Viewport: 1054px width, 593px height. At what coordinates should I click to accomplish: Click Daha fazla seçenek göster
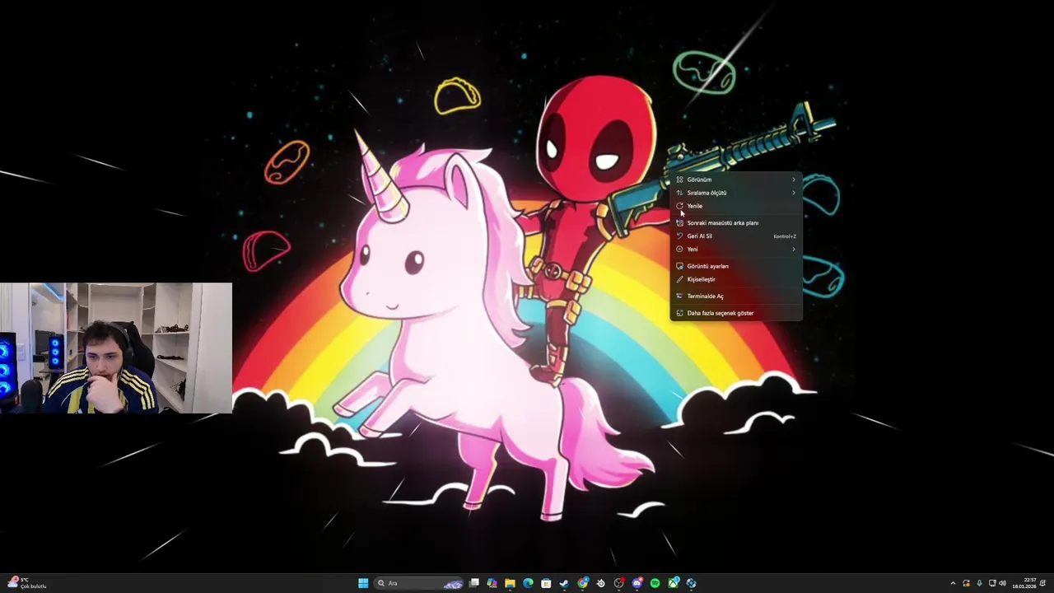(736, 313)
